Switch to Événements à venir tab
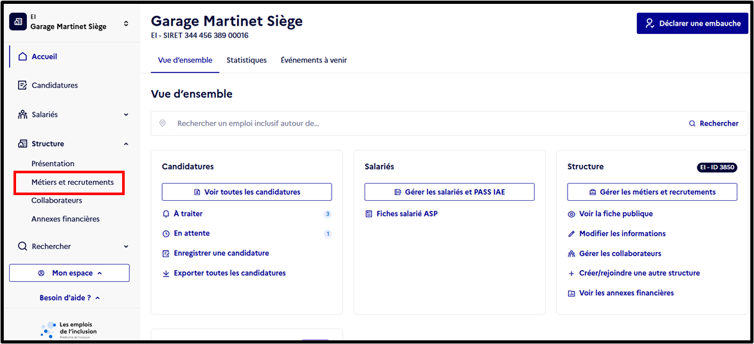Screen dimensions: 754x344 pos(314,60)
